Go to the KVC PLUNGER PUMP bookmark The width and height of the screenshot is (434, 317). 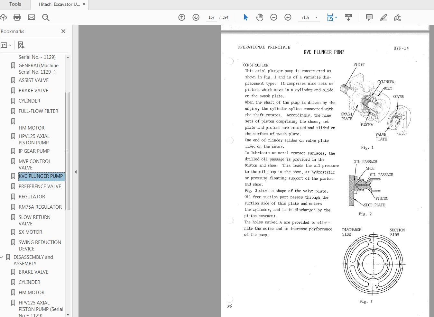[41, 176]
